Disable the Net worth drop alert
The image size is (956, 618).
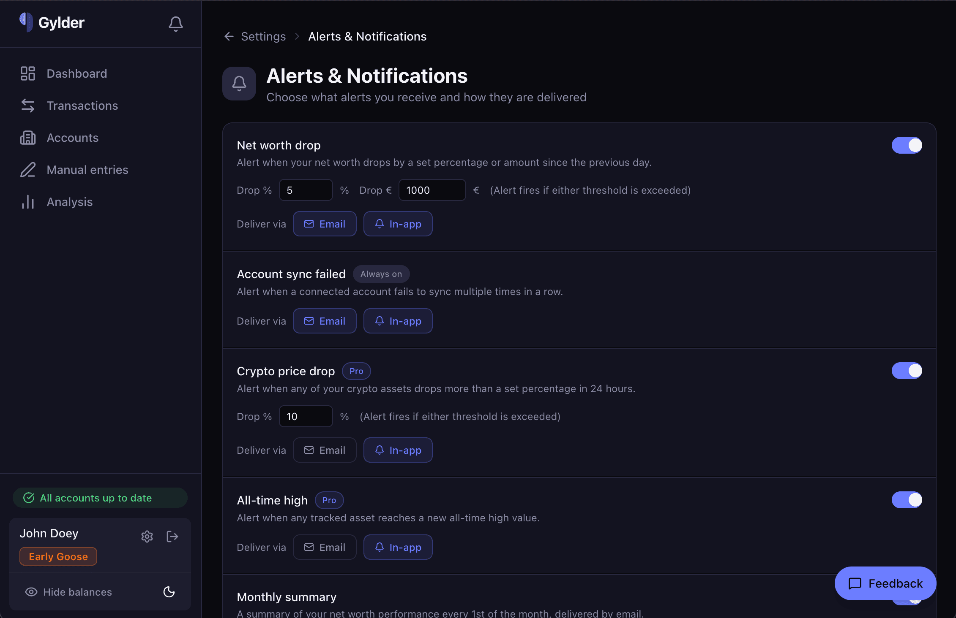click(907, 145)
